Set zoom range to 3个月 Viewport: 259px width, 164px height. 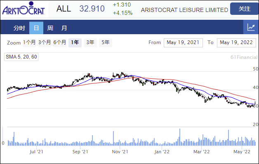coord(45,42)
